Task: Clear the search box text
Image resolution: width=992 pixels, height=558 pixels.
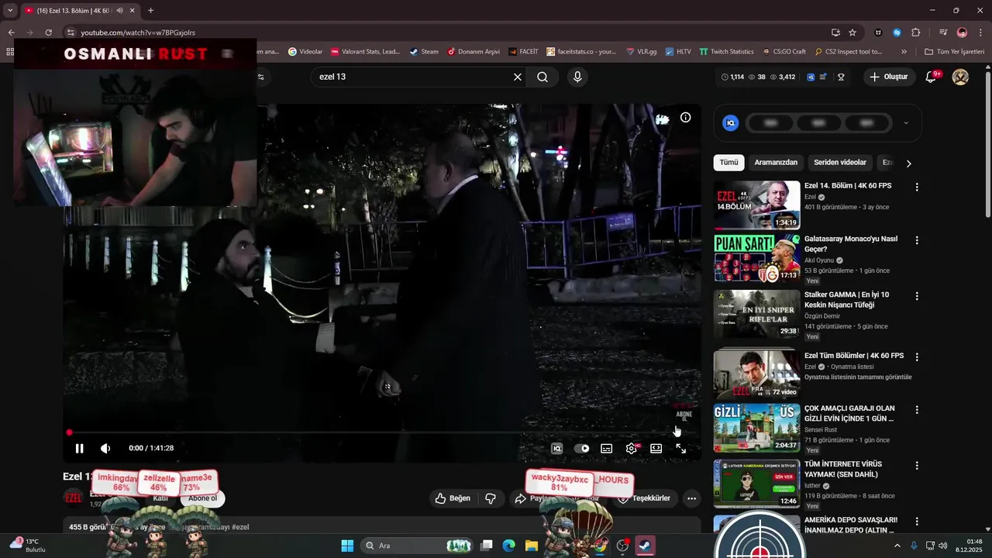Action: (x=518, y=77)
